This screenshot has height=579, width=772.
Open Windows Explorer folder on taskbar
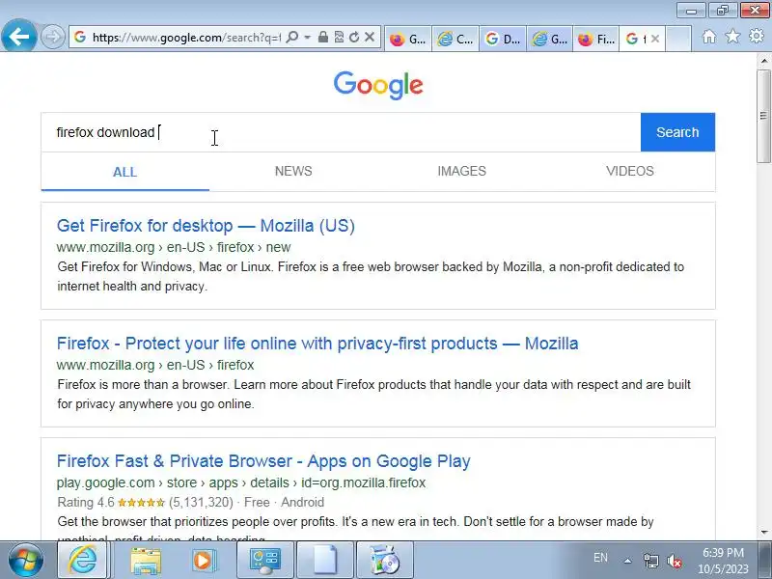tap(146, 561)
